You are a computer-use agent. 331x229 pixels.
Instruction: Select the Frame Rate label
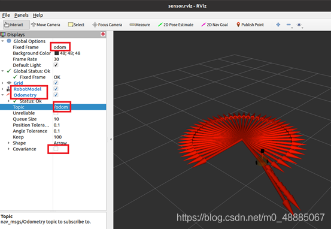25,59
